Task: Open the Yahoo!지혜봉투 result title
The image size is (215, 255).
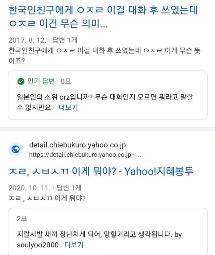Action: 101,172
